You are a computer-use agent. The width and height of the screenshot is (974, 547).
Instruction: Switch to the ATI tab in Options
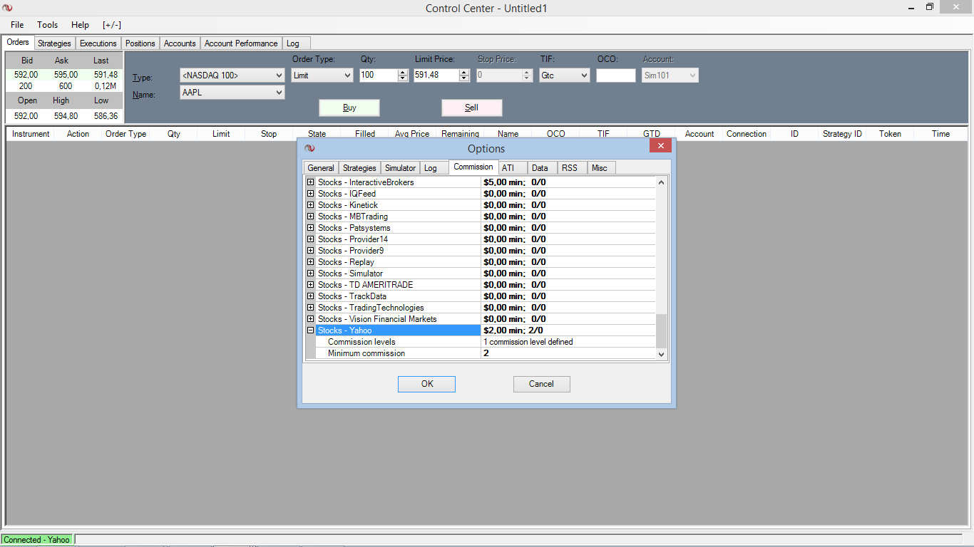click(x=508, y=168)
